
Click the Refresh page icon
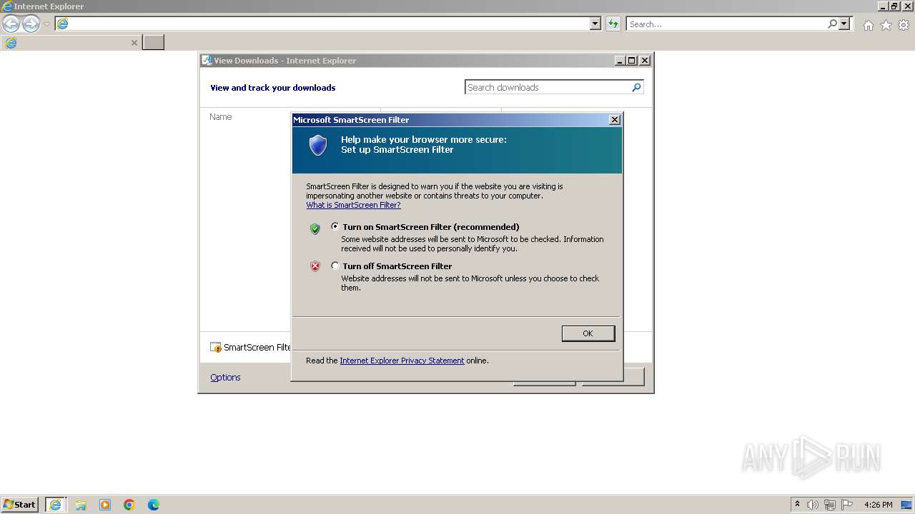click(613, 24)
